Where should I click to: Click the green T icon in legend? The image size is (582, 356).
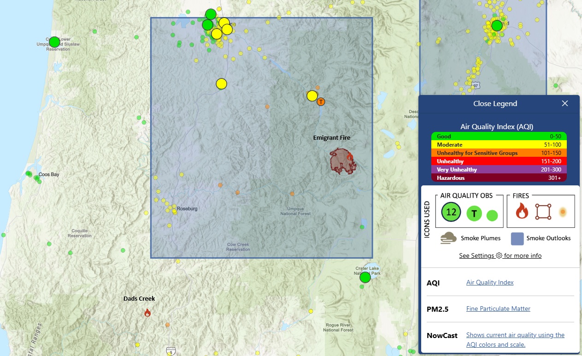pos(474,214)
